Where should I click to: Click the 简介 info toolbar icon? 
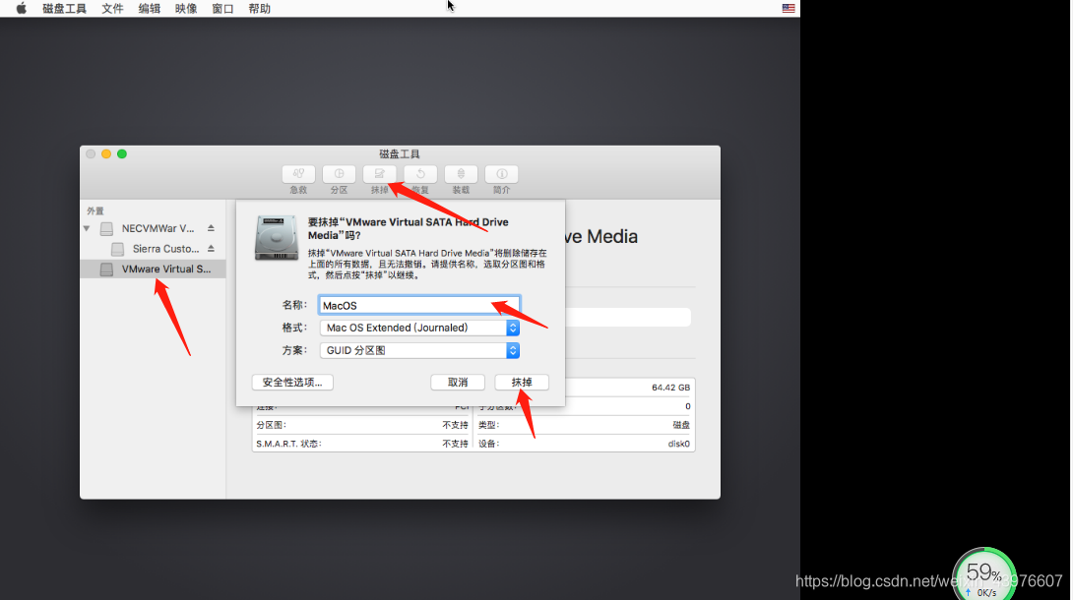(x=502, y=174)
